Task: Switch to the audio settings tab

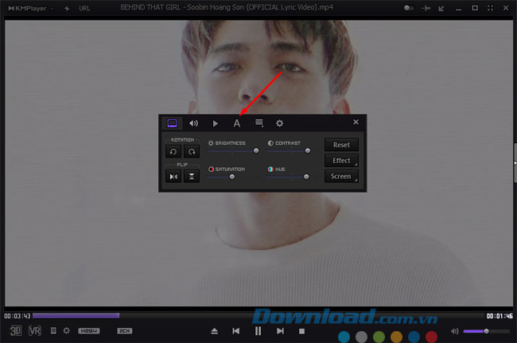Action: point(193,123)
